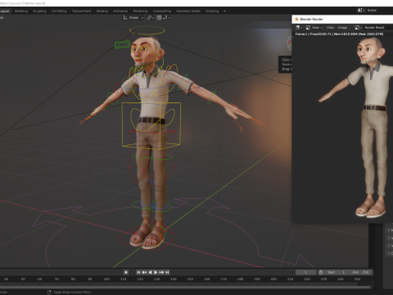Switch to the Scripting workspace tab
The image size is (393, 295).
212,11
